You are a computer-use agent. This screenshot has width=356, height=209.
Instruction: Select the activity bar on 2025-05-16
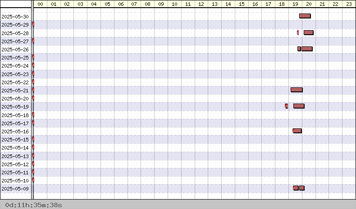point(297,131)
